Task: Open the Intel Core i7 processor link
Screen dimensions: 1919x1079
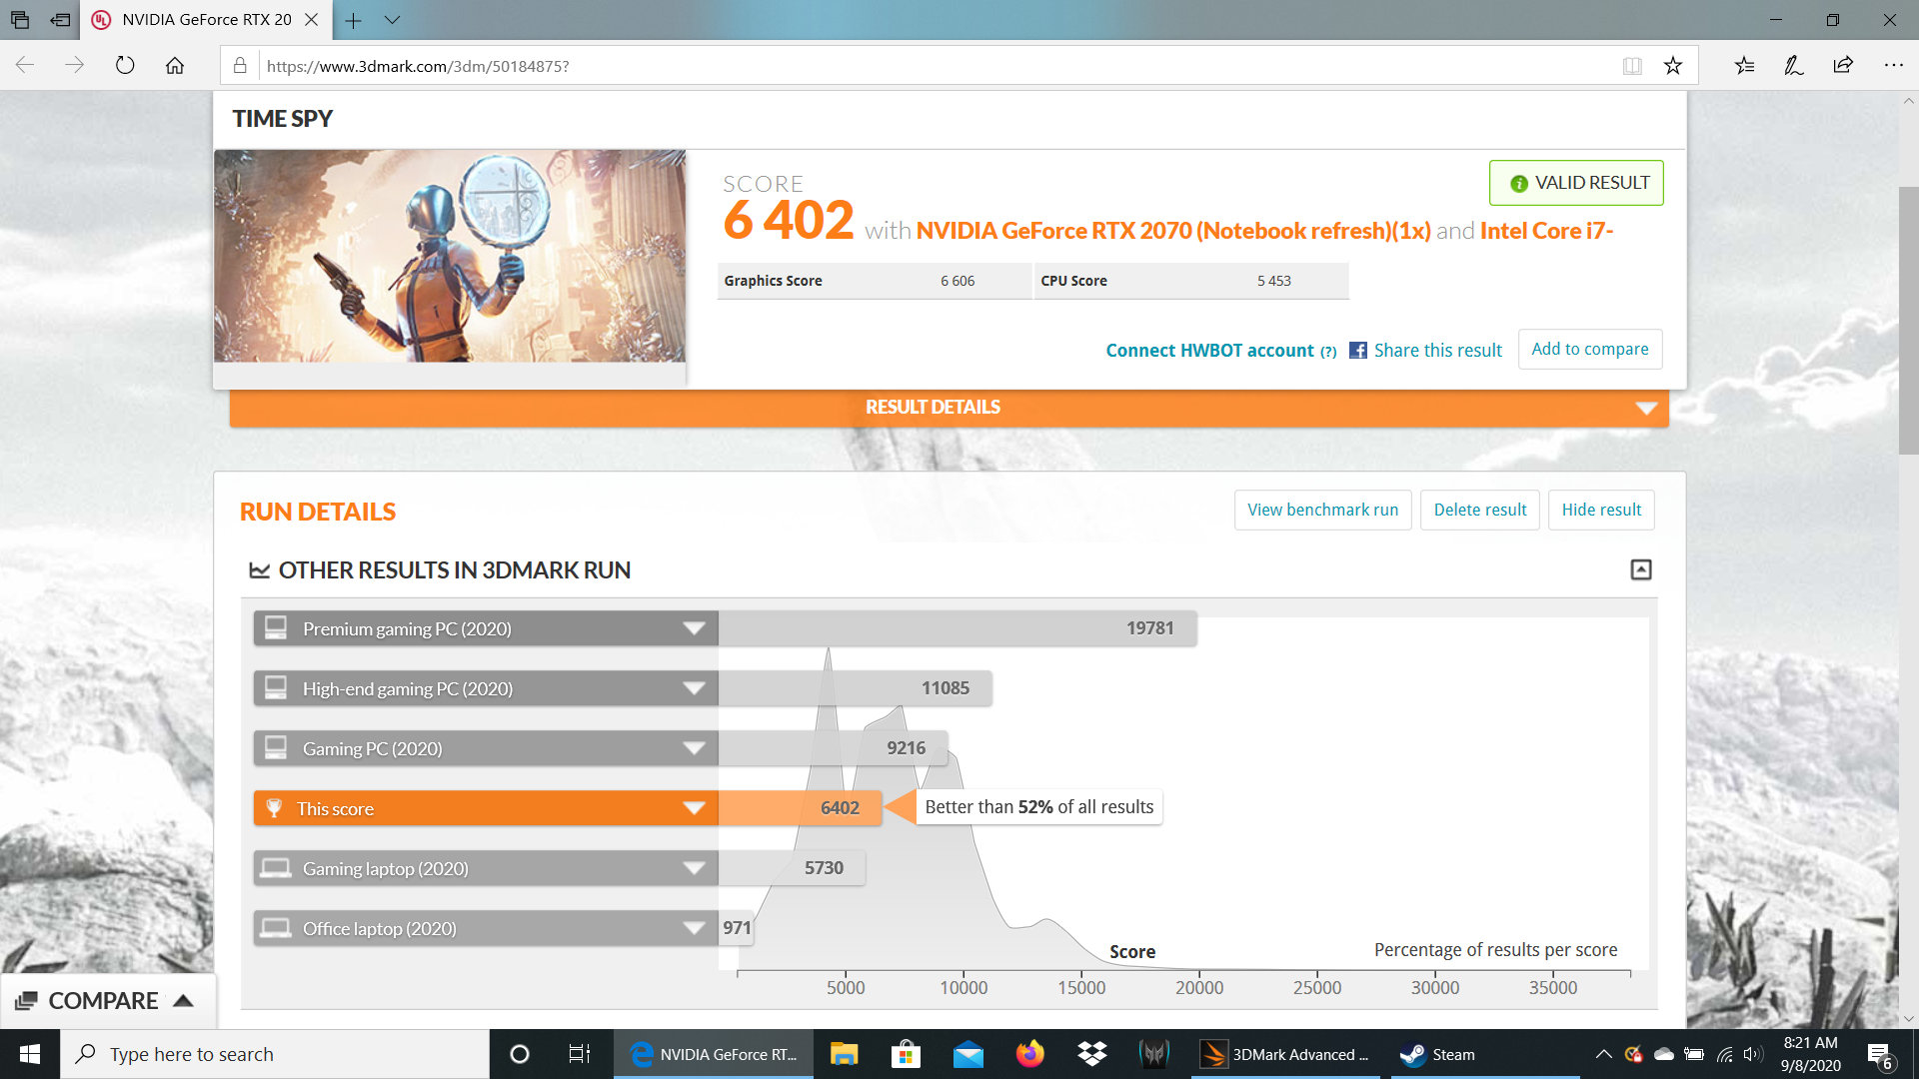Action: pos(1546,231)
